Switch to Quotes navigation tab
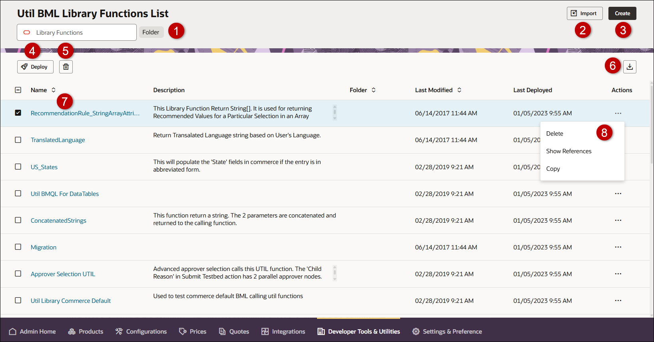This screenshot has width=654, height=342. [234, 332]
